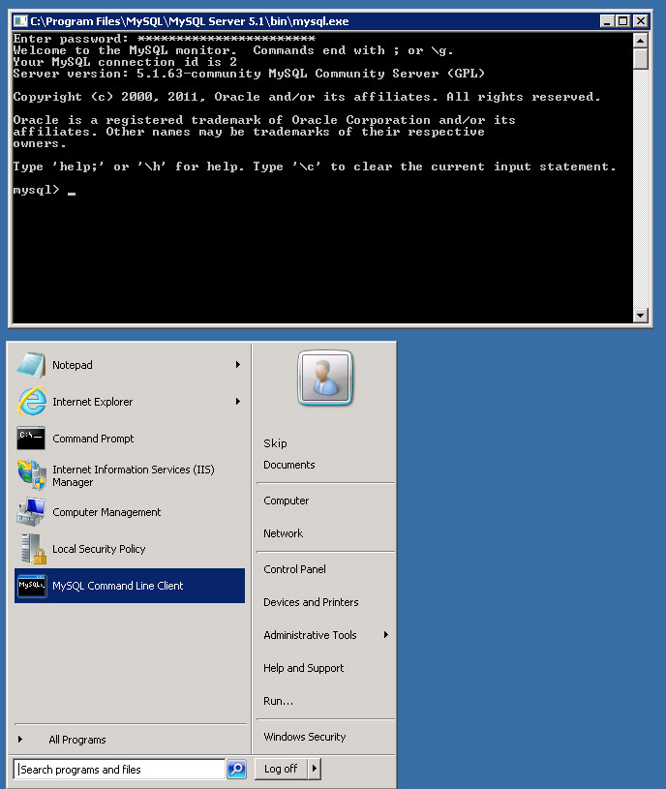Click the console scrollbar down arrow

640,316
